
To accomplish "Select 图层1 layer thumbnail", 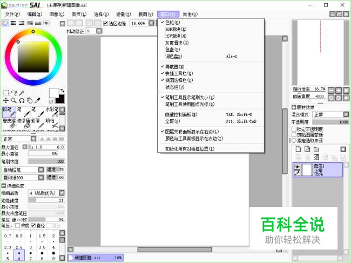I will pyautogui.click(x=307, y=170).
